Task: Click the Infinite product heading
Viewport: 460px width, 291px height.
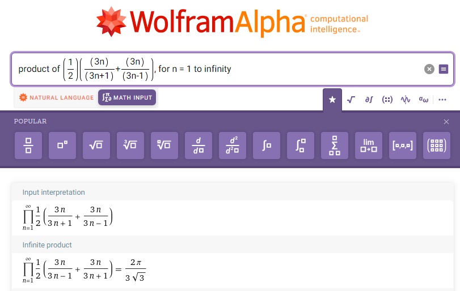Action: click(x=47, y=245)
